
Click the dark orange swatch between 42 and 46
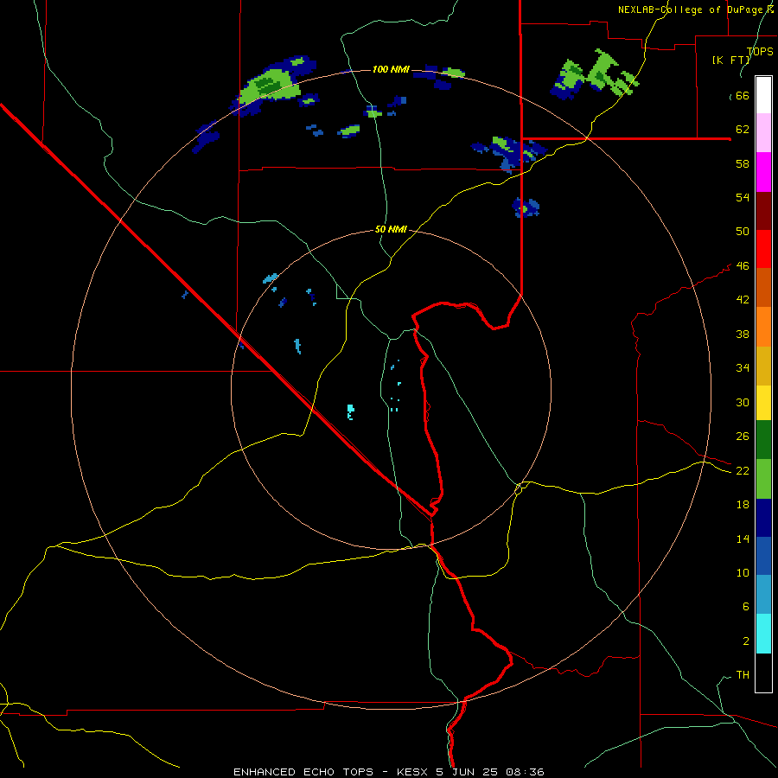click(763, 287)
